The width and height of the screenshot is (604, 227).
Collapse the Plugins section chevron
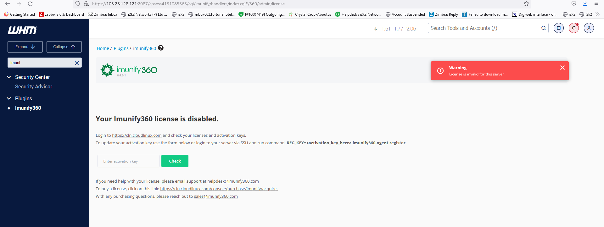[x=9, y=98]
